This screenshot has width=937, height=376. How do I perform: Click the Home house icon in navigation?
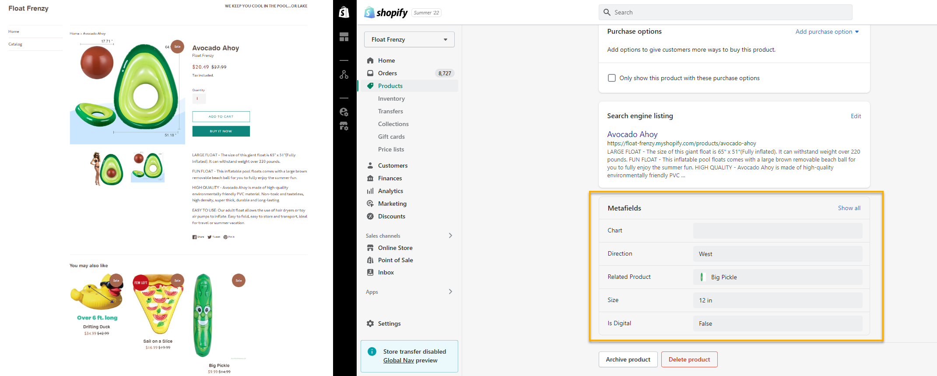[x=370, y=60]
